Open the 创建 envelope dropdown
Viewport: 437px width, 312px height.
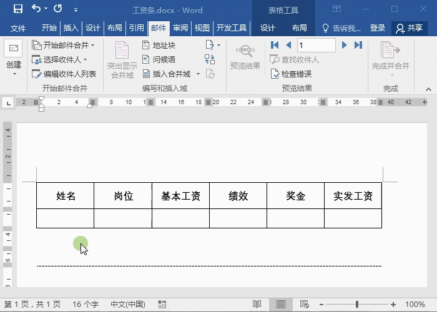click(14, 58)
